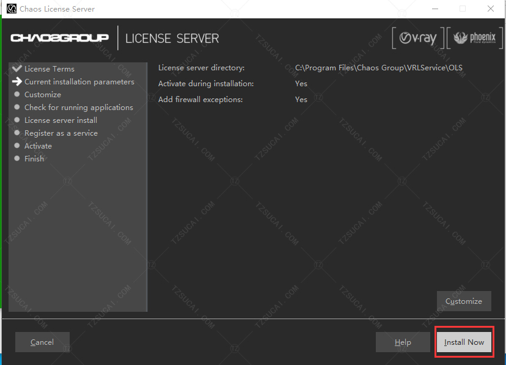Click the Phoenix logo icon
The image size is (506, 365).
click(x=475, y=38)
